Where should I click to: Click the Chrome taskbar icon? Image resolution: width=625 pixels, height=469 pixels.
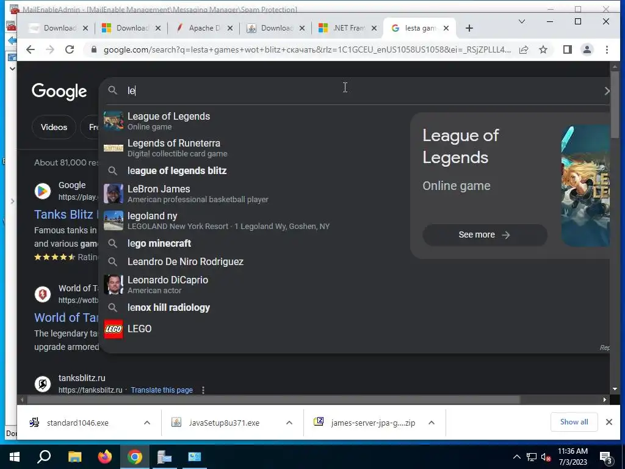135,457
